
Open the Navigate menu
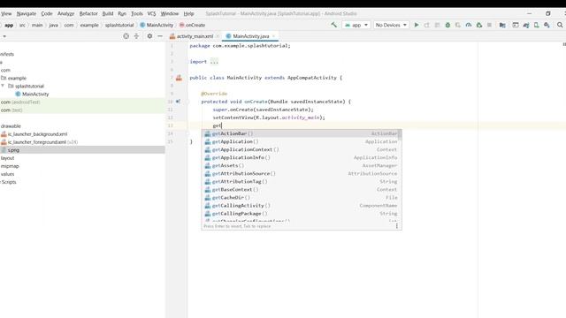[27, 13]
